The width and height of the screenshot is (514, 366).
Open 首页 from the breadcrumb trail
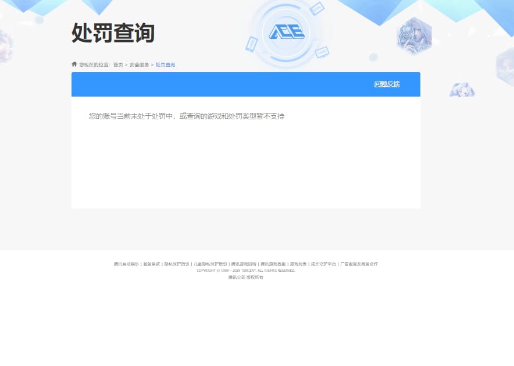coord(118,65)
